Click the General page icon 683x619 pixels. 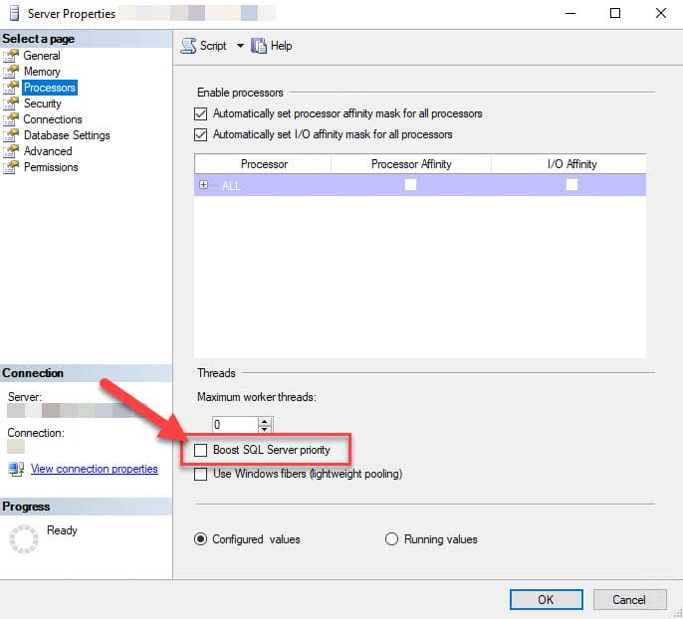(x=11, y=56)
